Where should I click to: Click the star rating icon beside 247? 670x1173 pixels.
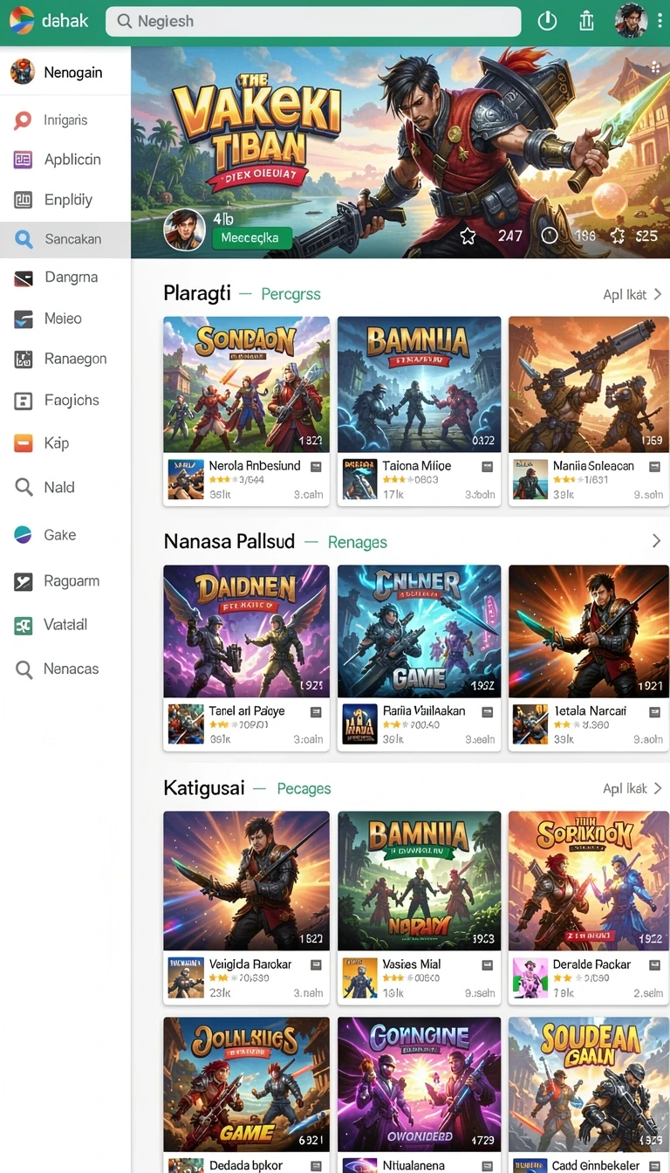[468, 236]
